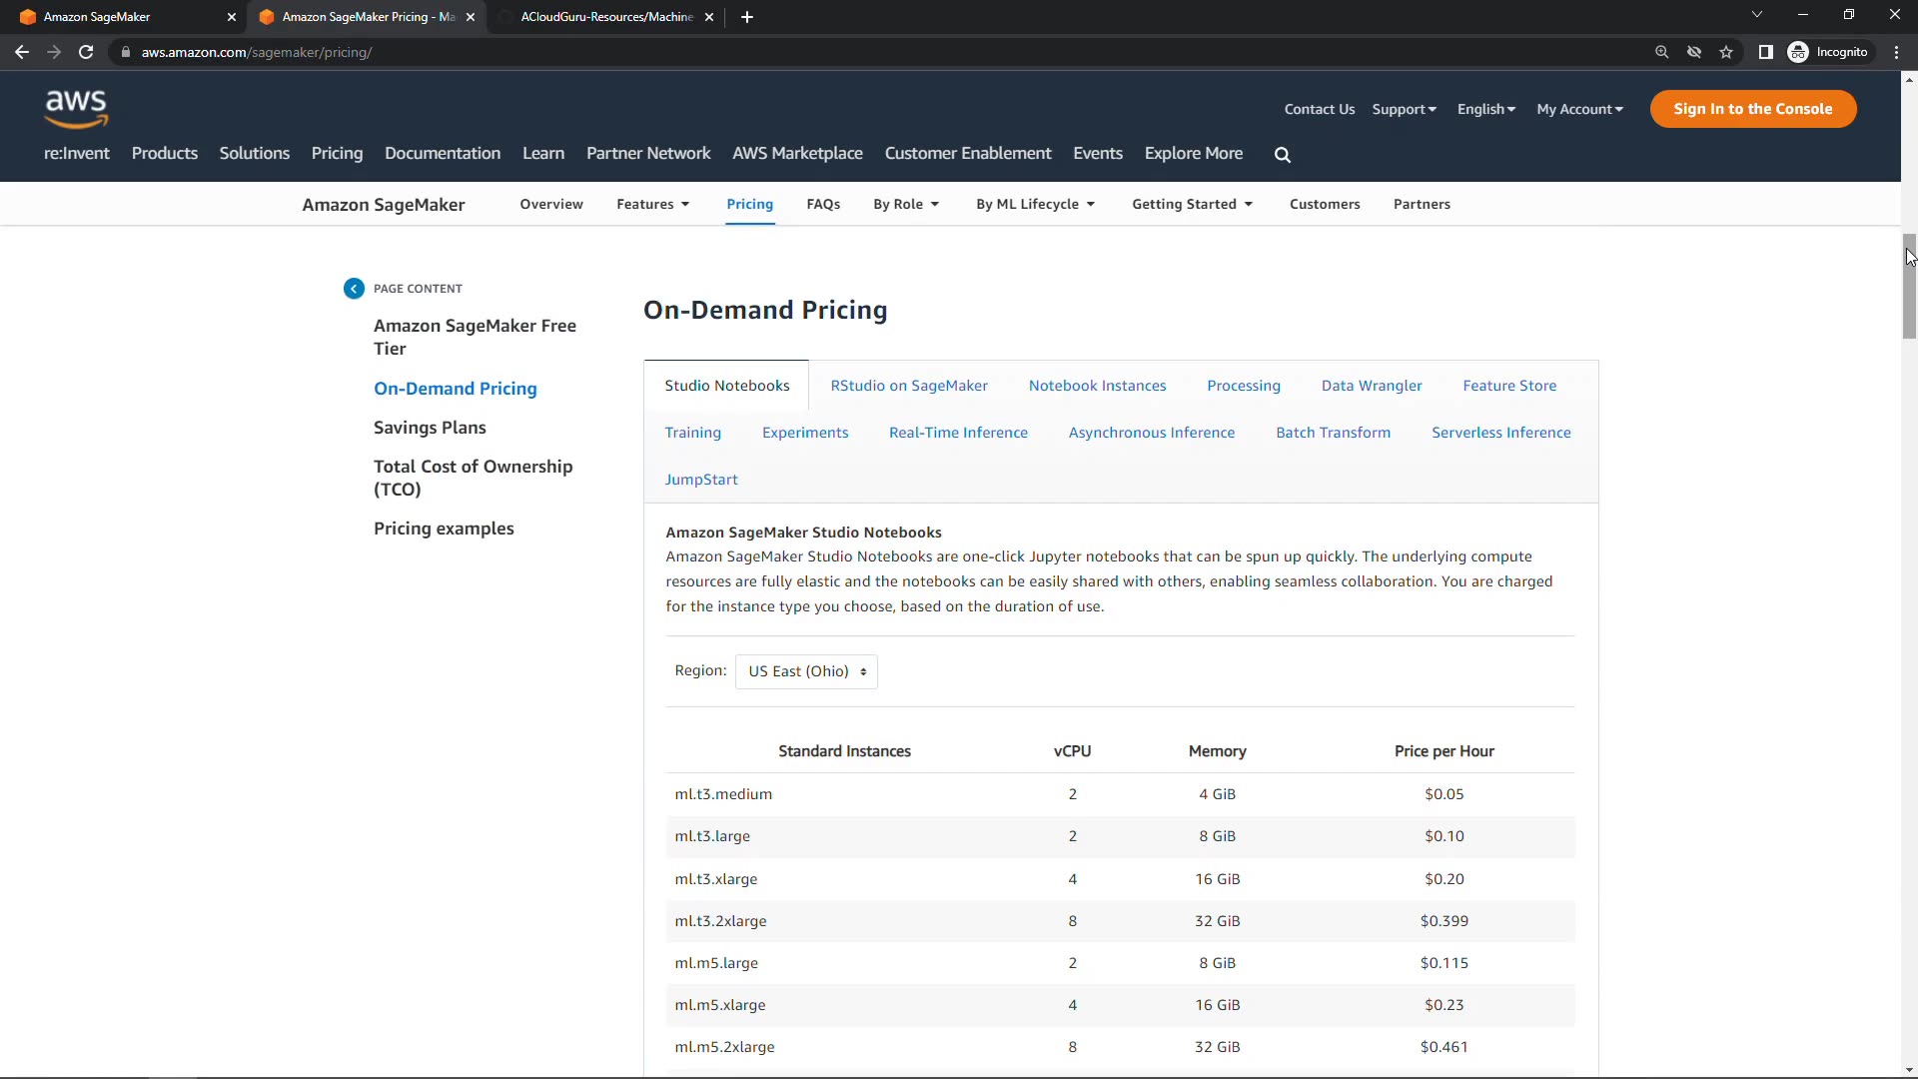Click Sign In to the Console button
This screenshot has height=1079, width=1918.
1752,109
